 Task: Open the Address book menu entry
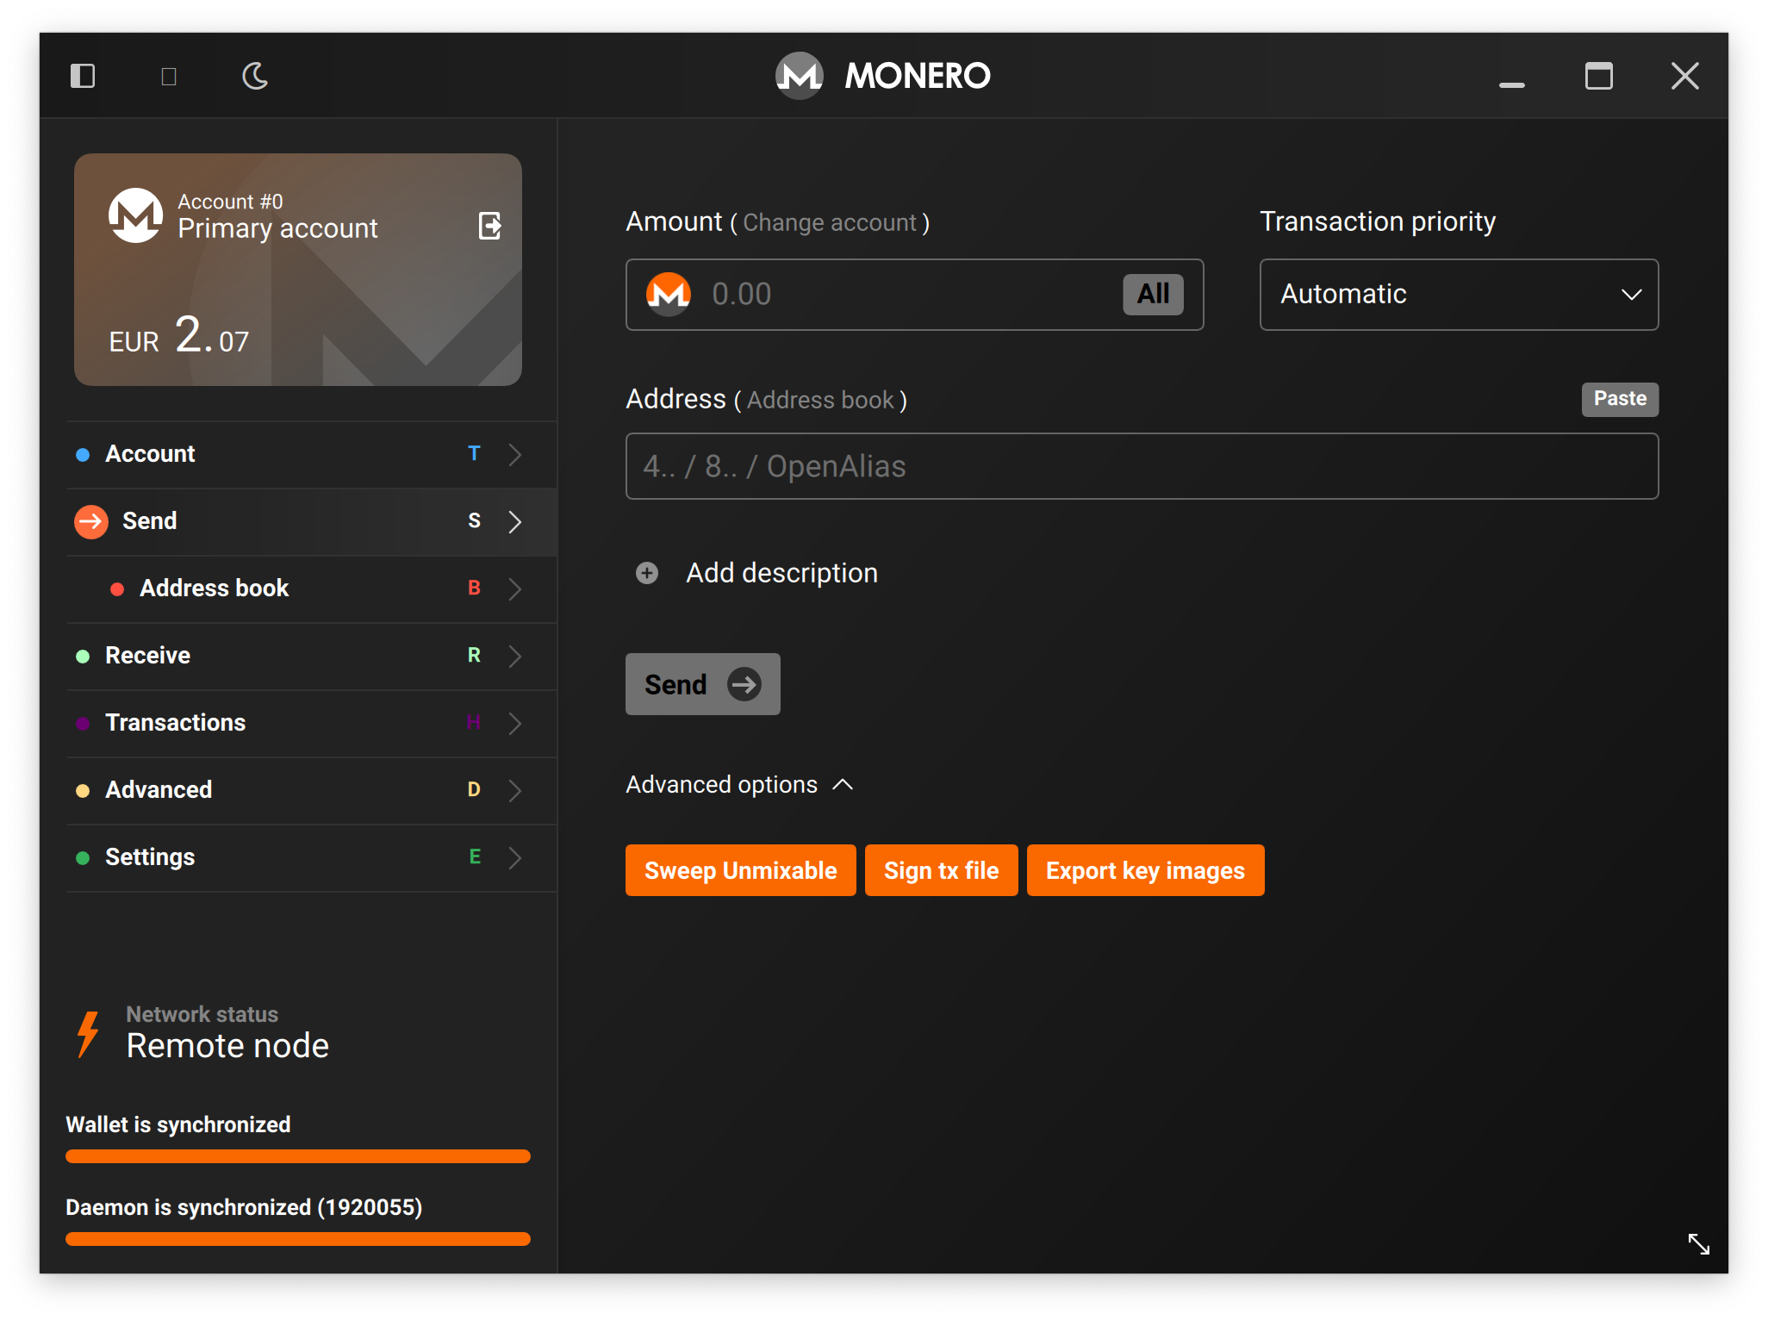tap(312, 588)
